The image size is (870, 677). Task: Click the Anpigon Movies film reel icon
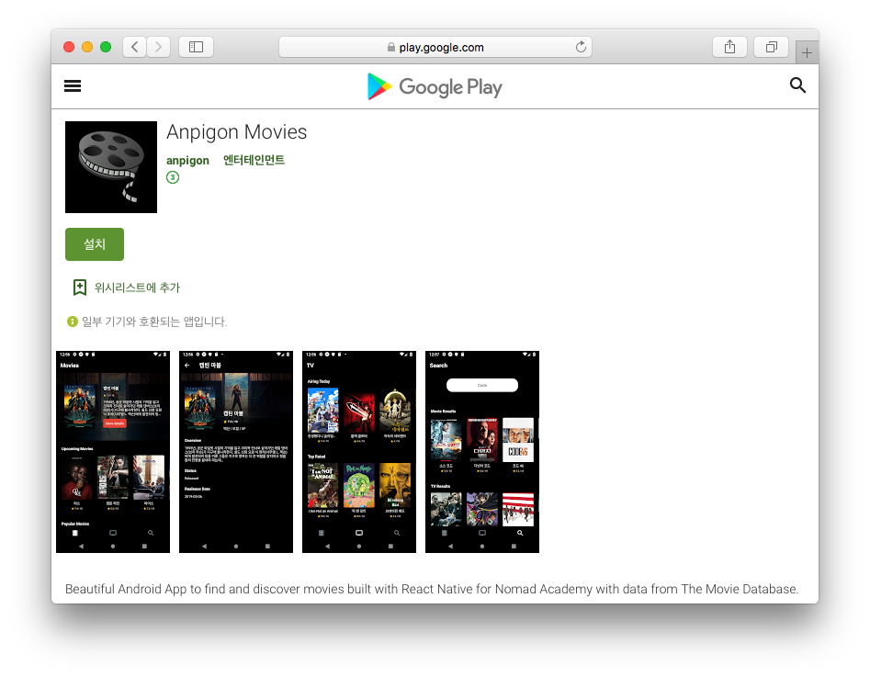tap(111, 167)
